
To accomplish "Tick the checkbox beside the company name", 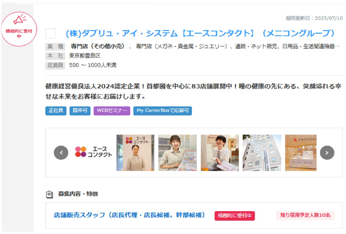I will (x=50, y=34).
